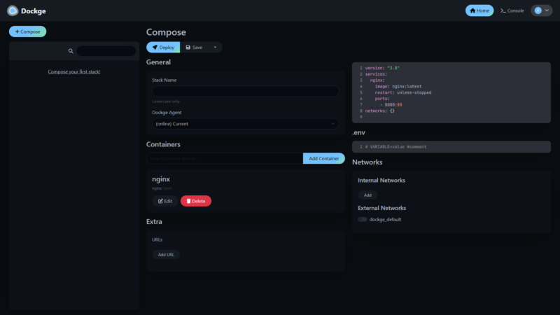
Task: Click the user avatar icon
Action: pyautogui.click(x=538, y=10)
